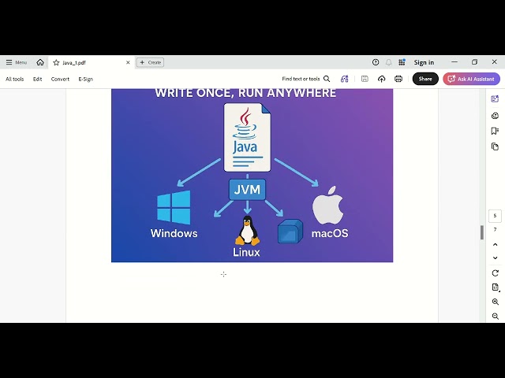Click the 'Windows' label text
Viewport: 505px width, 378px height.
[x=174, y=233]
